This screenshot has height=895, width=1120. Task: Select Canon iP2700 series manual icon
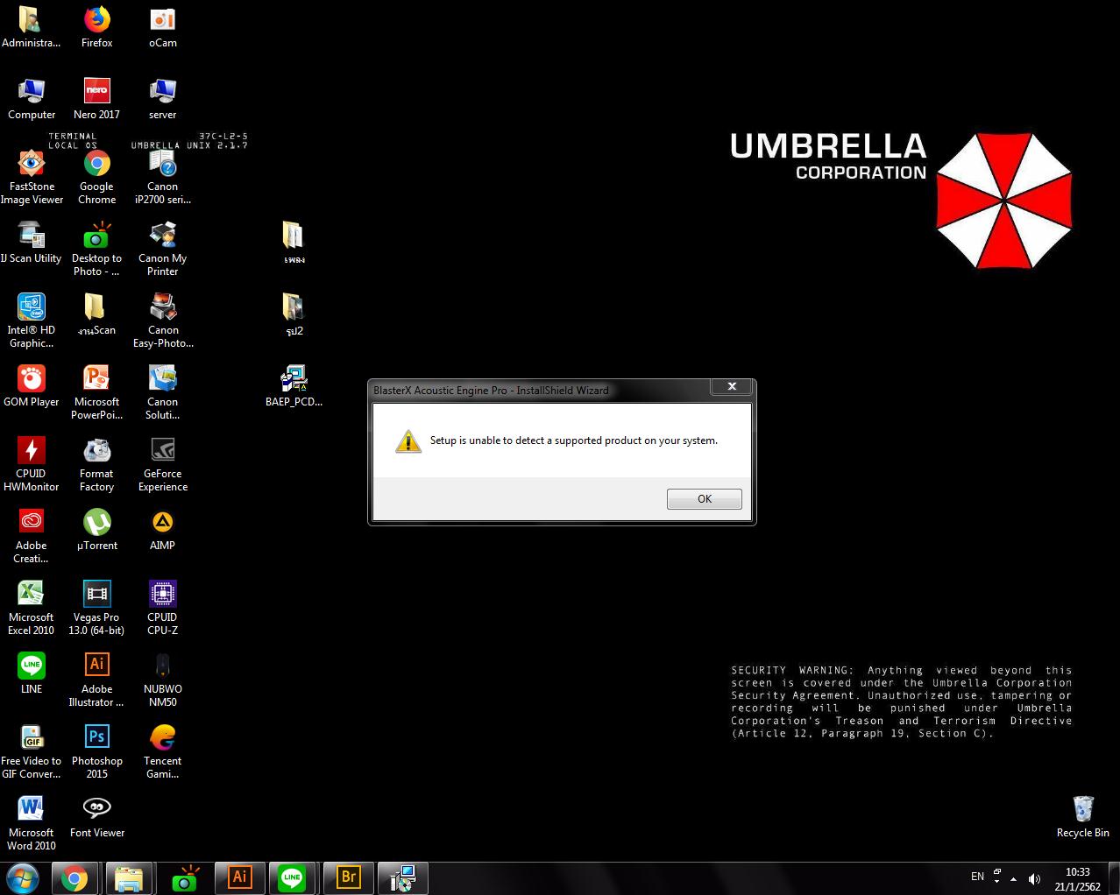coord(163,177)
